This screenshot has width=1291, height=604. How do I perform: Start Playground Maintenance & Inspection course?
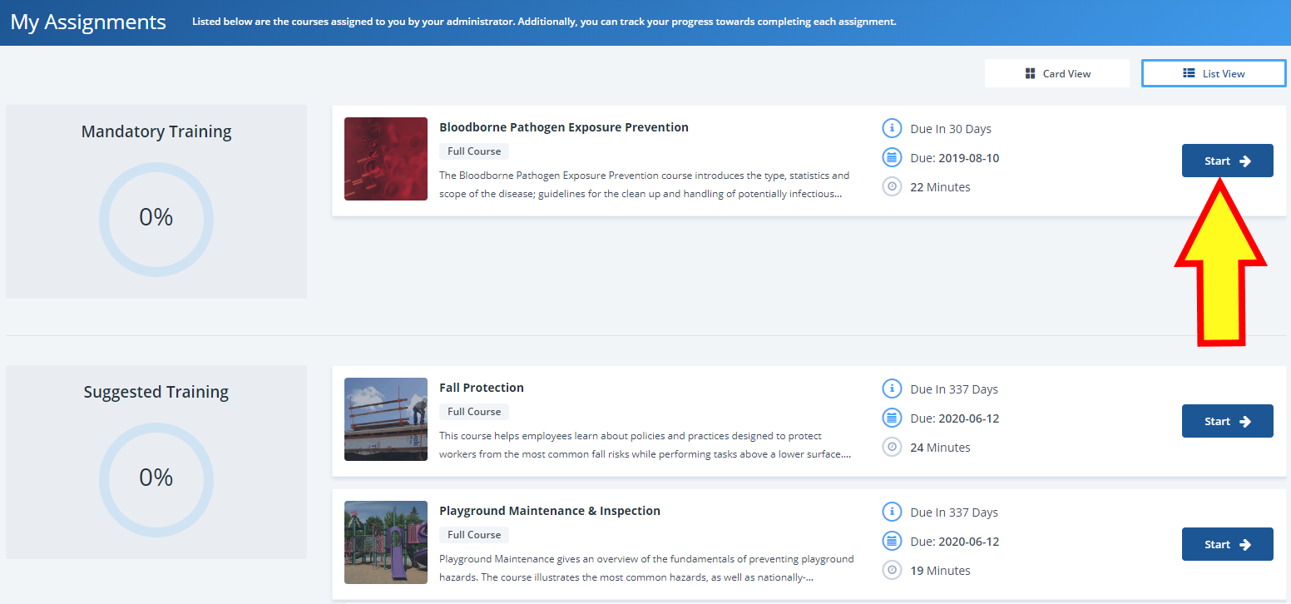coord(1227,544)
